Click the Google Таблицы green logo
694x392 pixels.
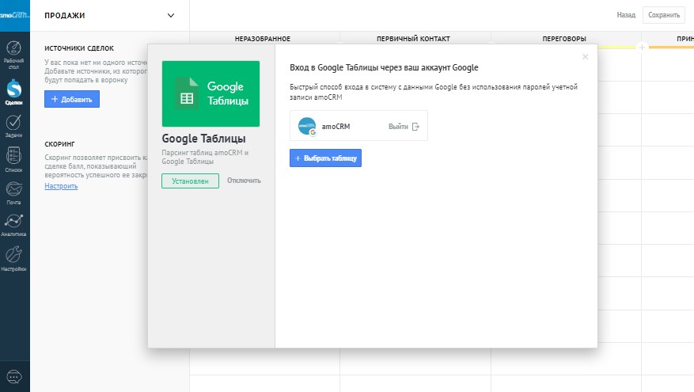click(210, 93)
